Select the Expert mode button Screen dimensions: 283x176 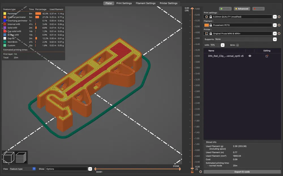258,9
